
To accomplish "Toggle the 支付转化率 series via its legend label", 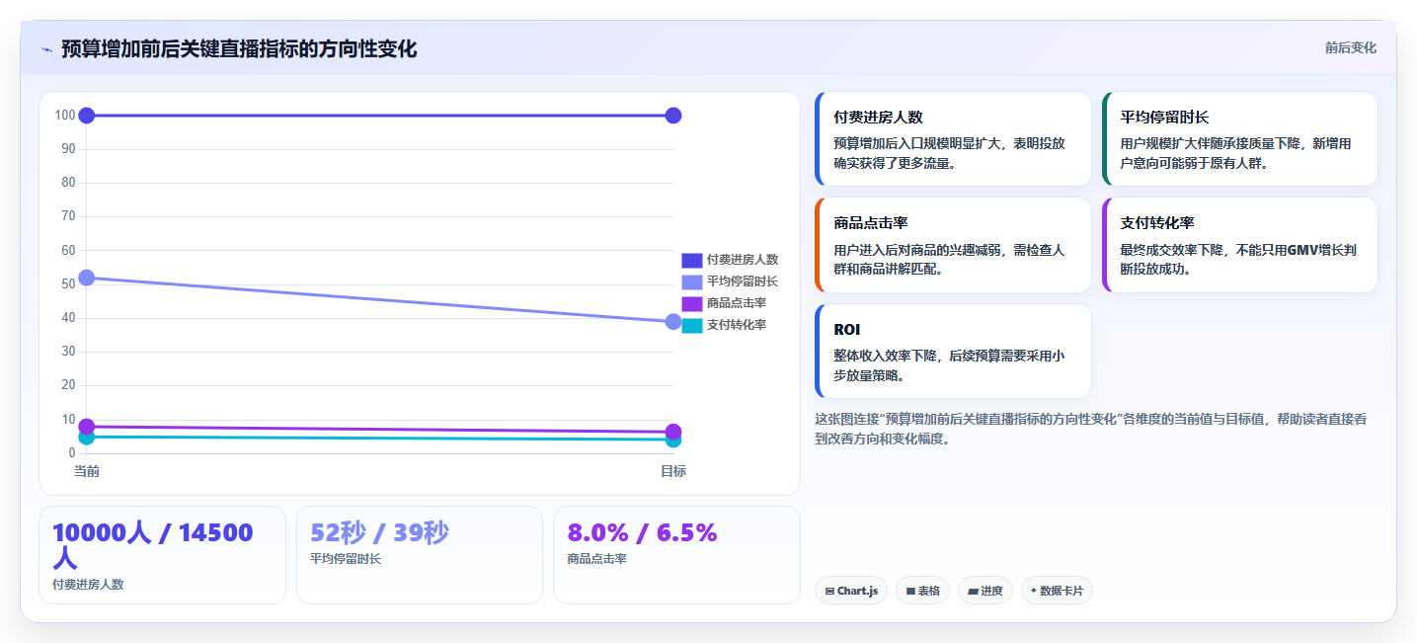I will [x=737, y=325].
